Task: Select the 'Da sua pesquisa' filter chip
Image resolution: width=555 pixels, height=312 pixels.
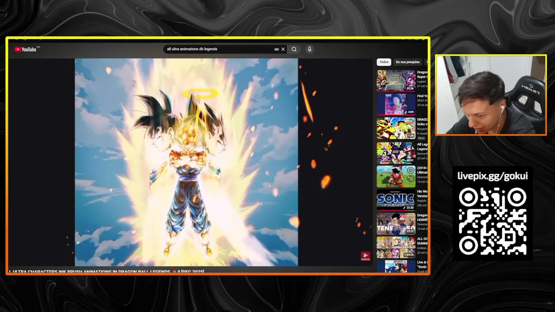Action: point(407,62)
